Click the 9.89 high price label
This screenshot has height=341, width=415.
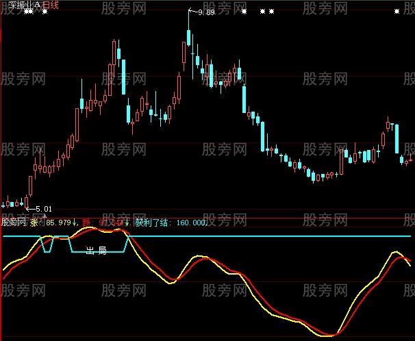pos(206,12)
